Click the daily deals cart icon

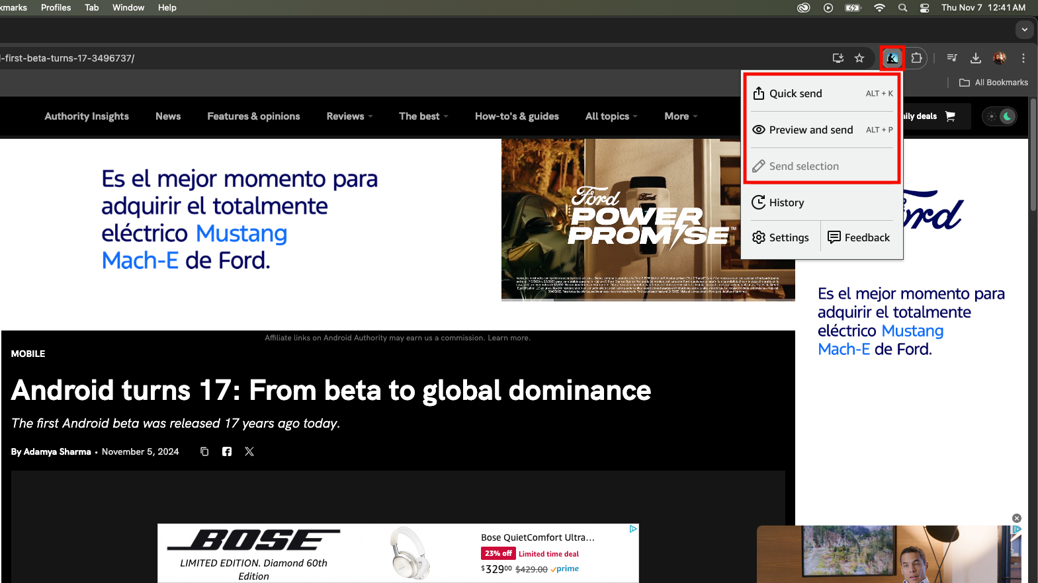click(x=951, y=116)
